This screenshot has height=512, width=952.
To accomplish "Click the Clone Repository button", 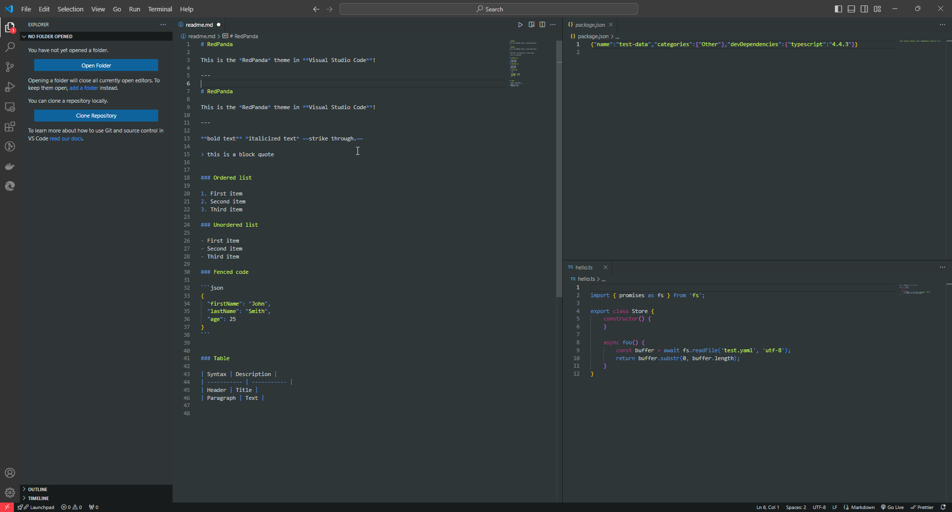I will [x=96, y=116].
